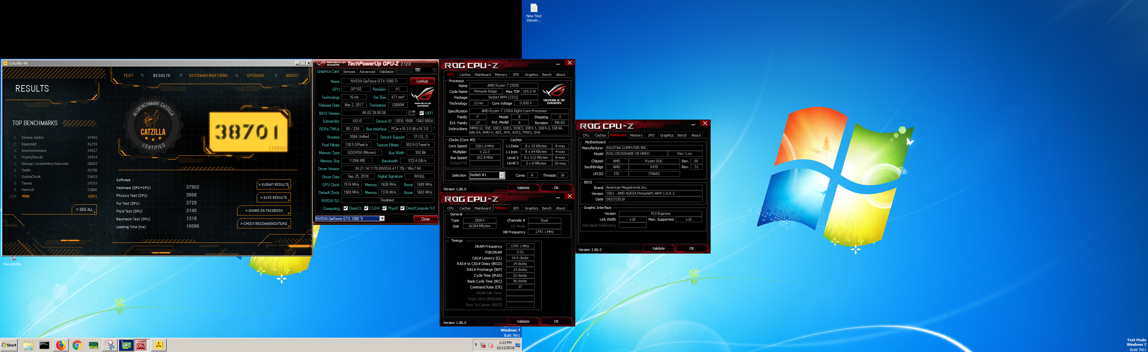
Task: Click the 'AMD Ryzen 7 2700X' processor name field
Action: (503, 85)
